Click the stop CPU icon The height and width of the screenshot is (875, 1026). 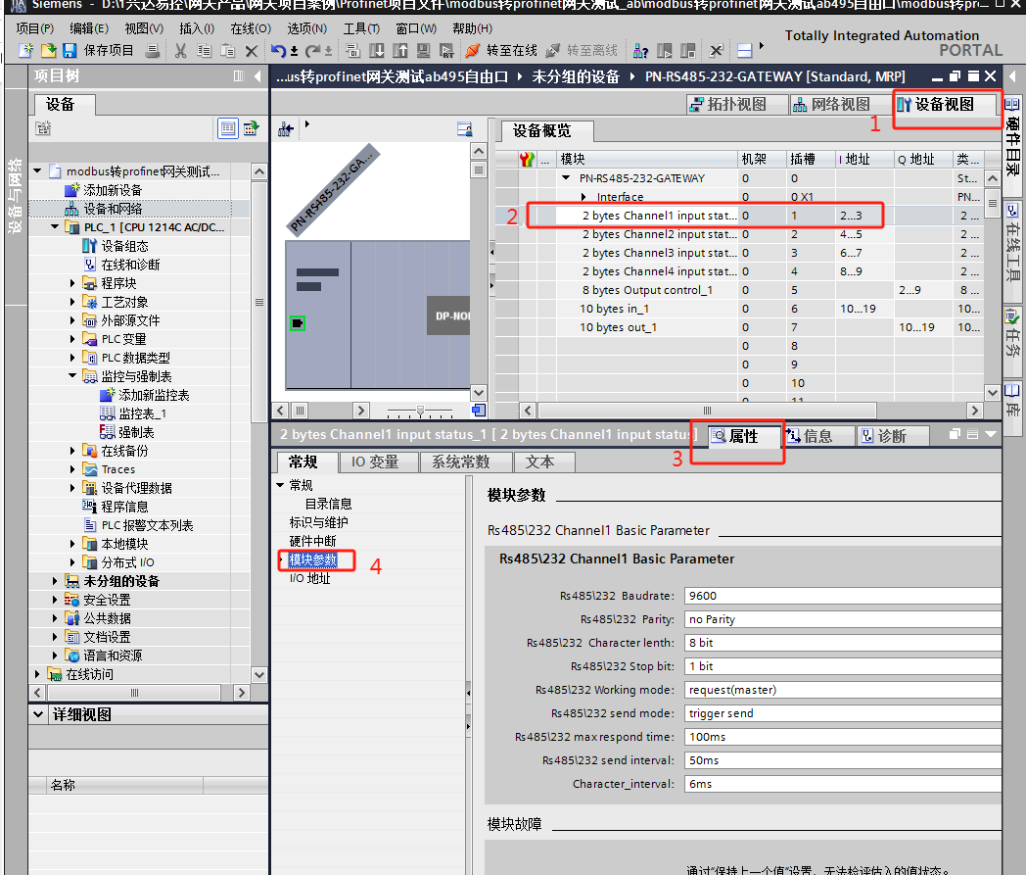click(x=687, y=50)
